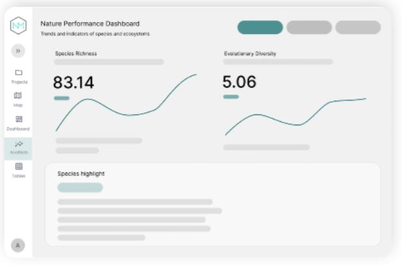Click the small teal badge under 83.14

click(61, 98)
